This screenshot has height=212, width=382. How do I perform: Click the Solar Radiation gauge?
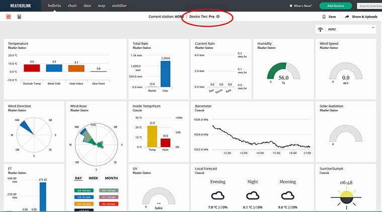(x=346, y=133)
